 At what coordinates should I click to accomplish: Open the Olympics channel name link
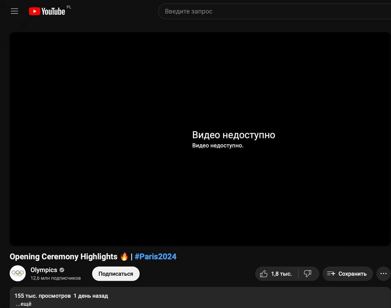(44, 270)
